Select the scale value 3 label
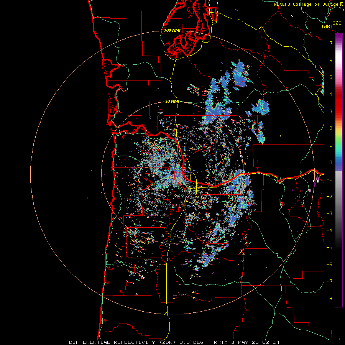Image resolution: width=345 pixels, height=345 pixels. pyautogui.click(x=331, y=111)
